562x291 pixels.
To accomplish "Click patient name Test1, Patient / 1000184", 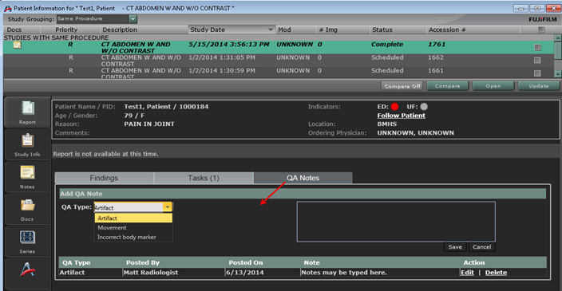I will point(166,107).
